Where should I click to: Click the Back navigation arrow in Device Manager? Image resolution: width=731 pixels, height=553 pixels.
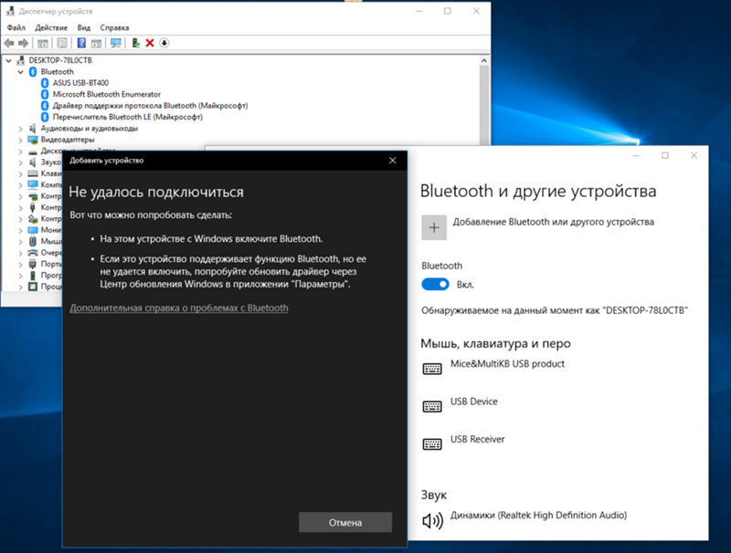tap(8, 43)
